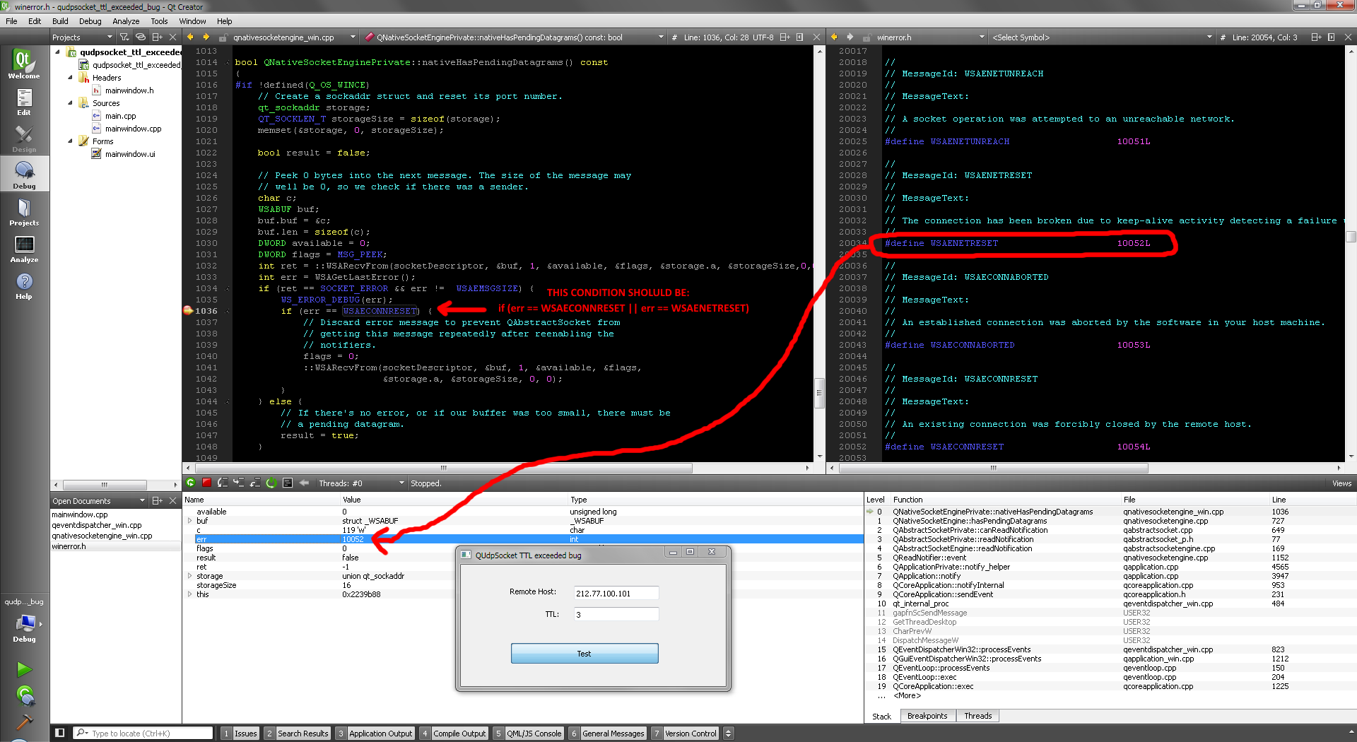Toggle link-with-editor in Projects pane

point(140,37)
